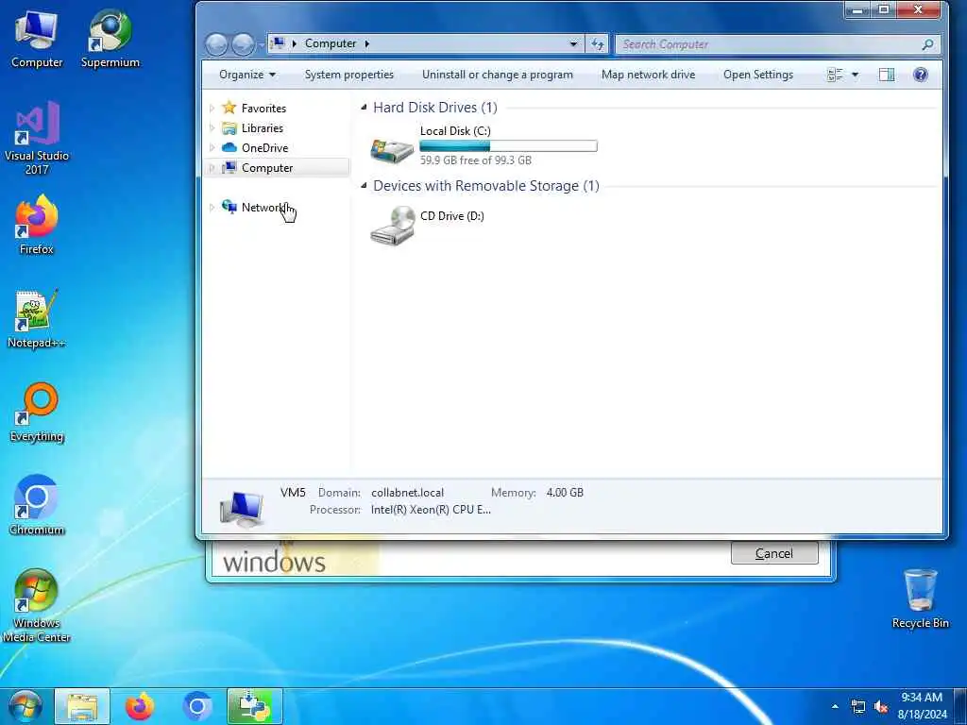Viewport: 967px width, 725px height.
Task: Open the Computer desktop icon
Action: pos(37,40)
